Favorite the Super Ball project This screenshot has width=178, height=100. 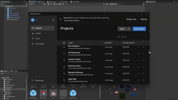[x=64, y=80]
